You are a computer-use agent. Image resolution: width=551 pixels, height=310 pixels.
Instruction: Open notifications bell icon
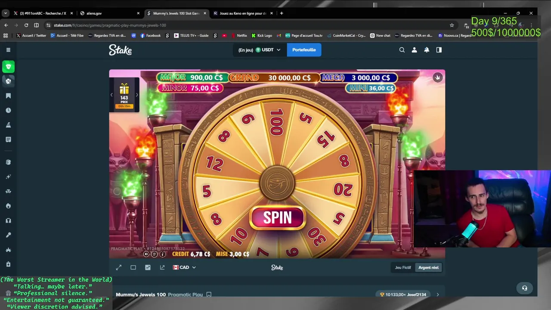point(427,50)
